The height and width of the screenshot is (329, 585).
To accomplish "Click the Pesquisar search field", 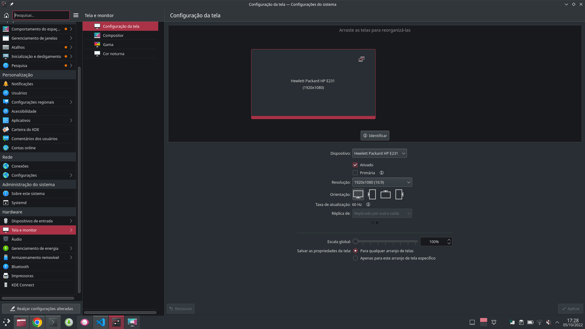I will (41, 15).
